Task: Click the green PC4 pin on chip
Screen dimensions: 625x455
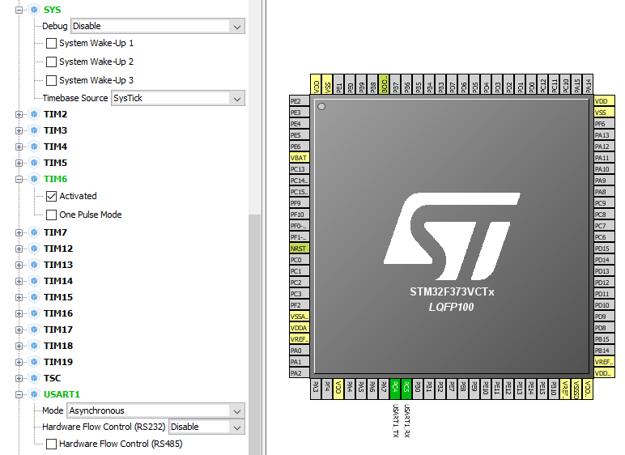Action: click(395, 389)
